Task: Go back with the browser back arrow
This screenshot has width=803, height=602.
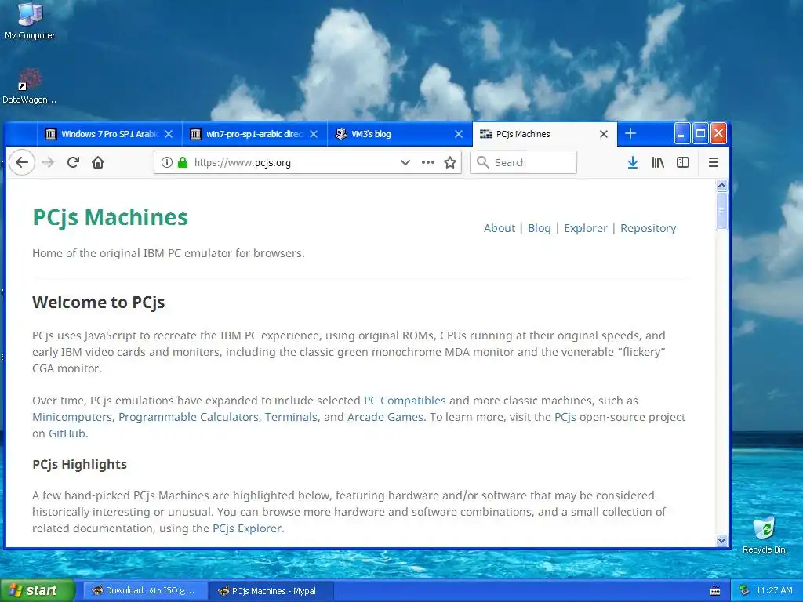Action: coord(22,162)
